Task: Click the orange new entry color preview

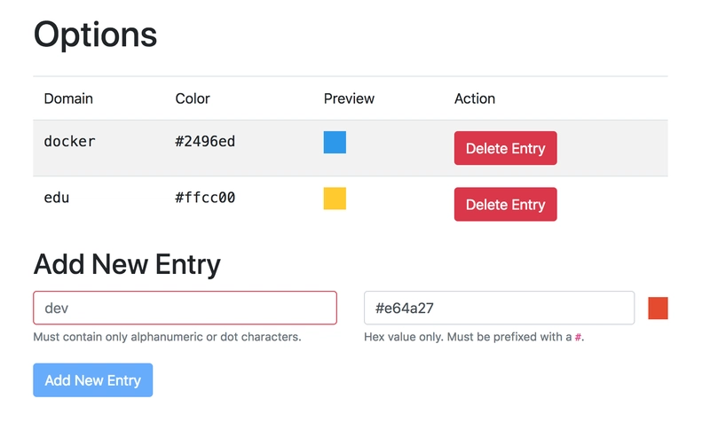Action: tap(658, 308)
